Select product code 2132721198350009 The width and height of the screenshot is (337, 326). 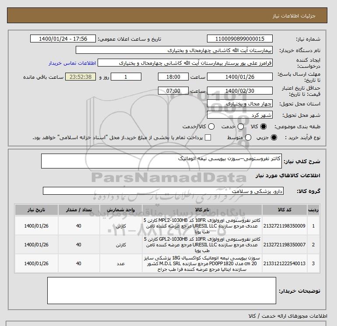point(284,226)
